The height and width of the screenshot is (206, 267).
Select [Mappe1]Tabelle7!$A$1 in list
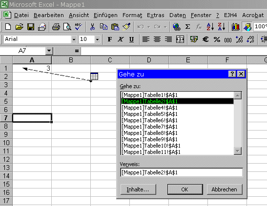click(177, 127)
